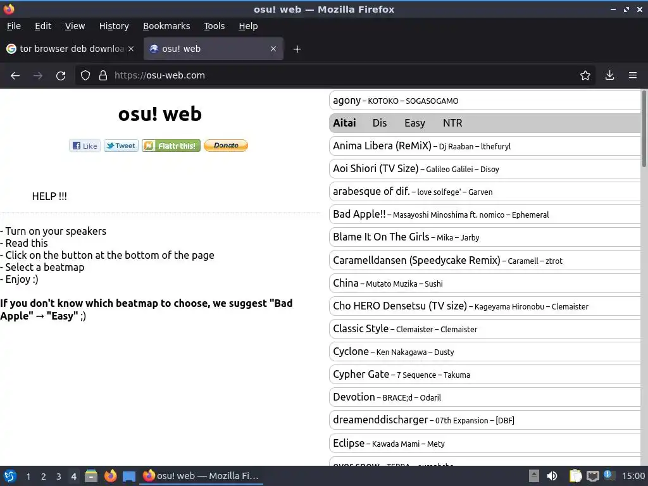Click the Flattr this! button
Screen dimensions: 648x486
click(x=171, y=146)
